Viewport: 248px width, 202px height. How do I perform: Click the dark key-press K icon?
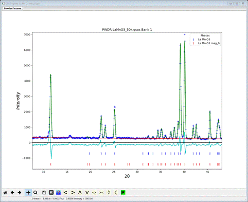51,193
